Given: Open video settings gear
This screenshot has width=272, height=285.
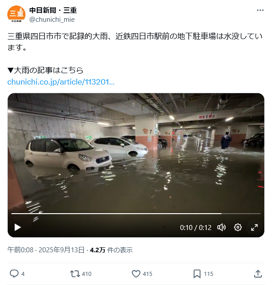Looking at the screenshot, I should point(237,227).
